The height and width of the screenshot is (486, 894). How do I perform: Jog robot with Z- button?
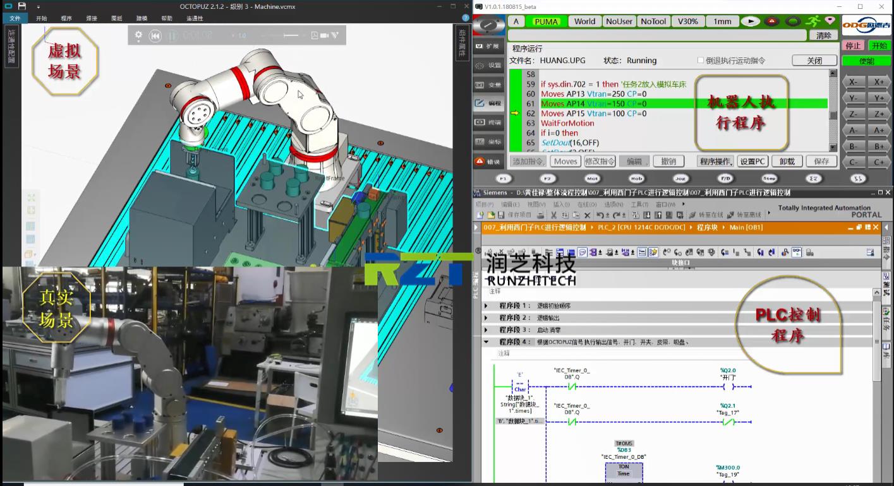click(853, 114)
